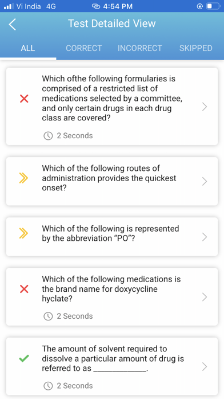
Task: Expand the doxycycline hyclate question chevron
Action: [x=205, y=297]
